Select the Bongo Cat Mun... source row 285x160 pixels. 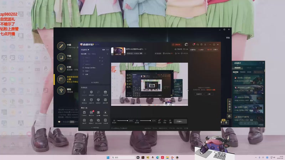click(x=94, y=68)
